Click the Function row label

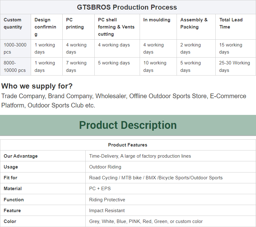click(x=14, y=200)
